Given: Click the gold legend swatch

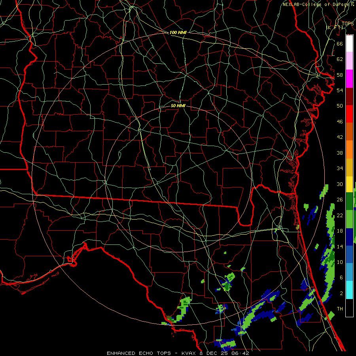Looking at the screenshot, I should tap(349, 167).
